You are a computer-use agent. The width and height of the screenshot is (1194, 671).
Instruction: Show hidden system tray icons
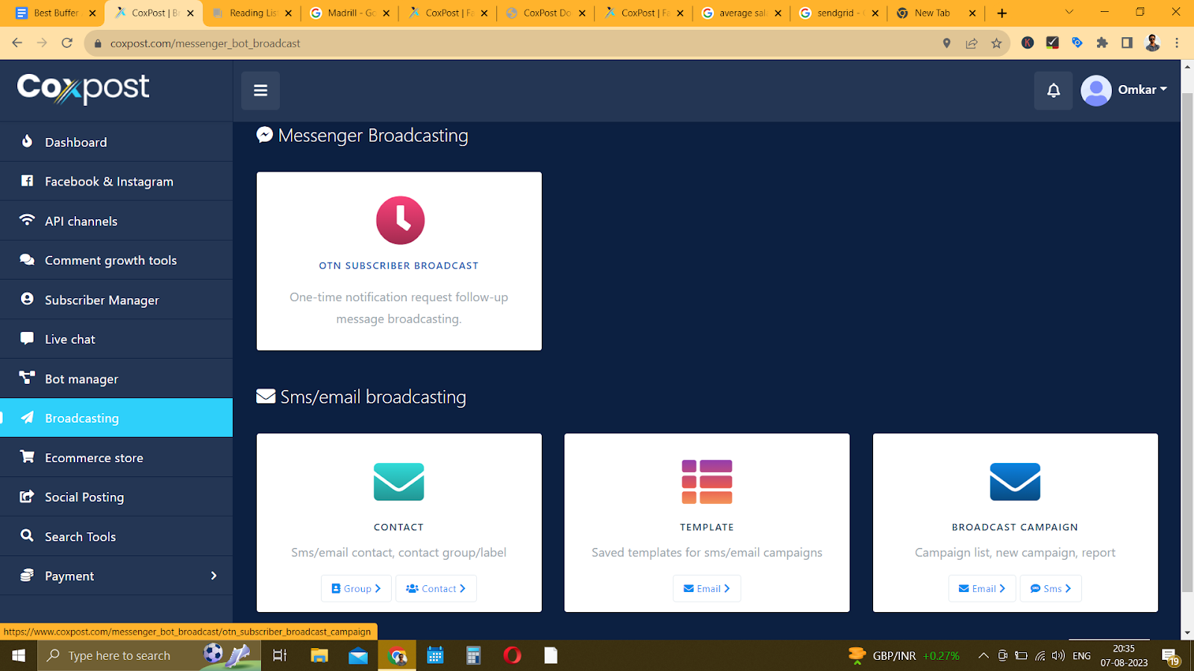tap(984, 655)
